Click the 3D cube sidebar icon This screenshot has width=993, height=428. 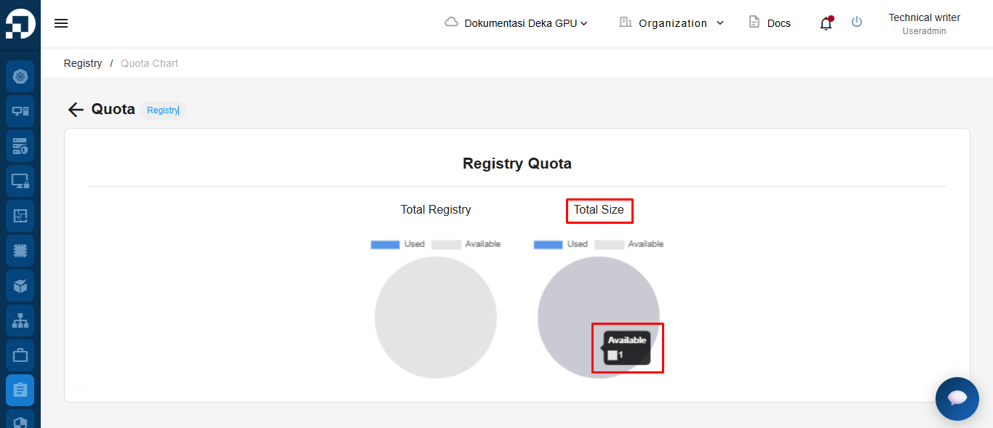[20, 286]
